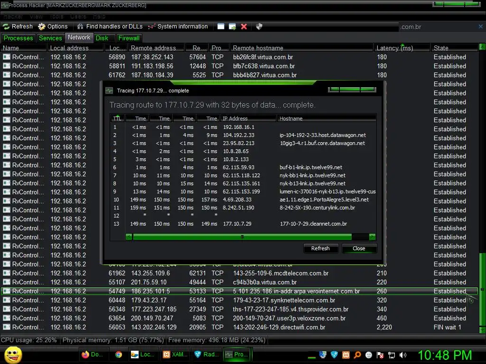Click remote address 177.223.247.185
This screenshot has height=364, width=486.
(154, 309)
